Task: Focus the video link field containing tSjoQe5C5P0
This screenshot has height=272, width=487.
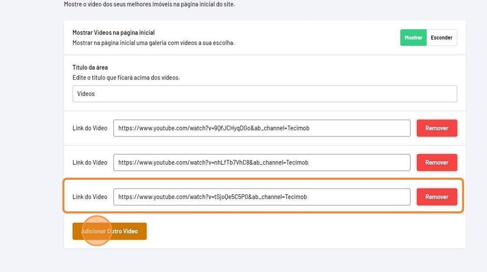Action: point(262,197)
